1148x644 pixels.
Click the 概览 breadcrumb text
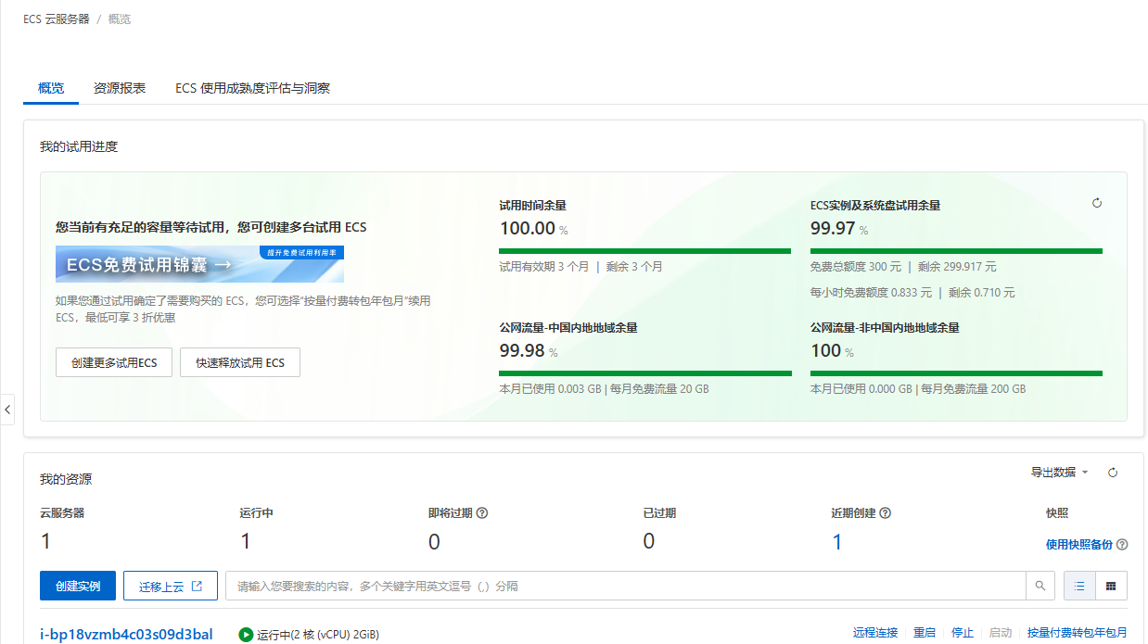[120, 19]
